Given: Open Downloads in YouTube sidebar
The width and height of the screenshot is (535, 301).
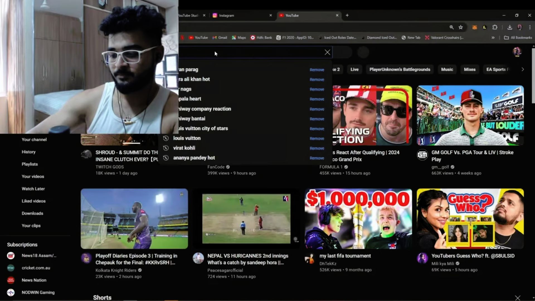Looking at the screenshot, I should [32, 213].
